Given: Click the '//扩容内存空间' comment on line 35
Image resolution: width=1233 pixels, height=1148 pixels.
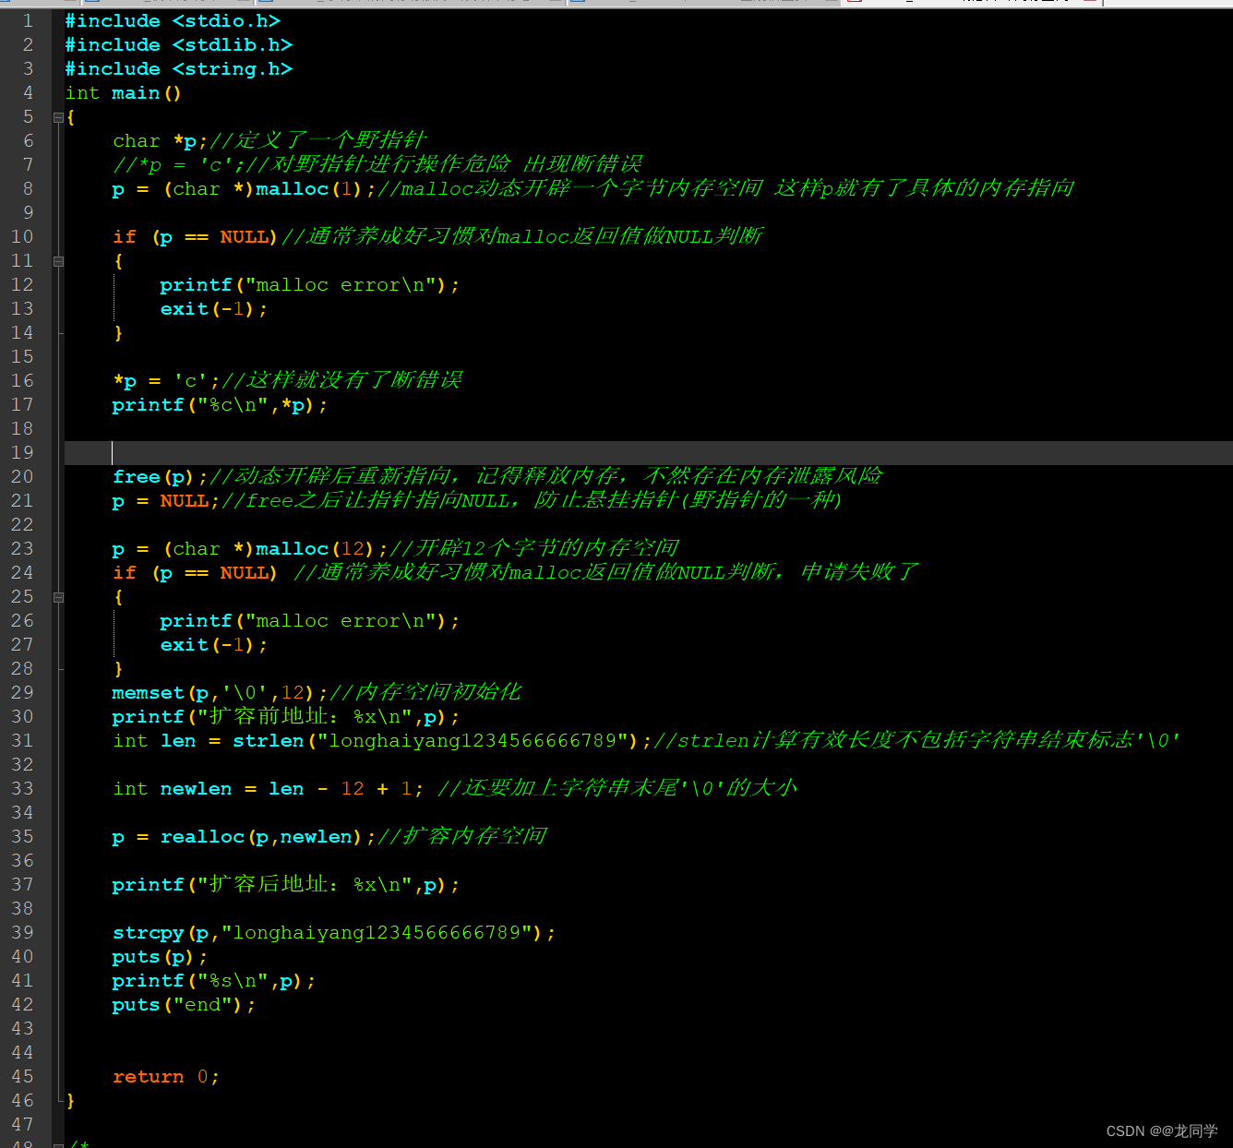Looking at the screenshot, I should tap(461, 836).
